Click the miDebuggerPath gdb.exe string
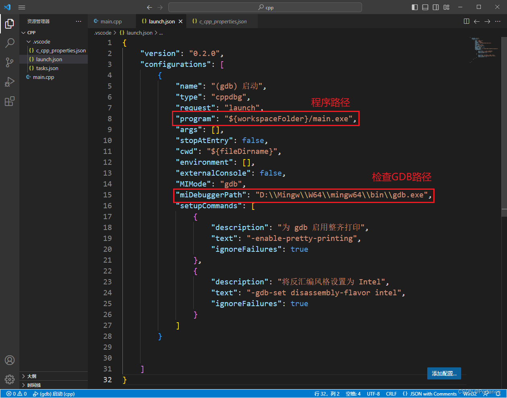Viewport: 507px width, 398px height. click(341, 195)
